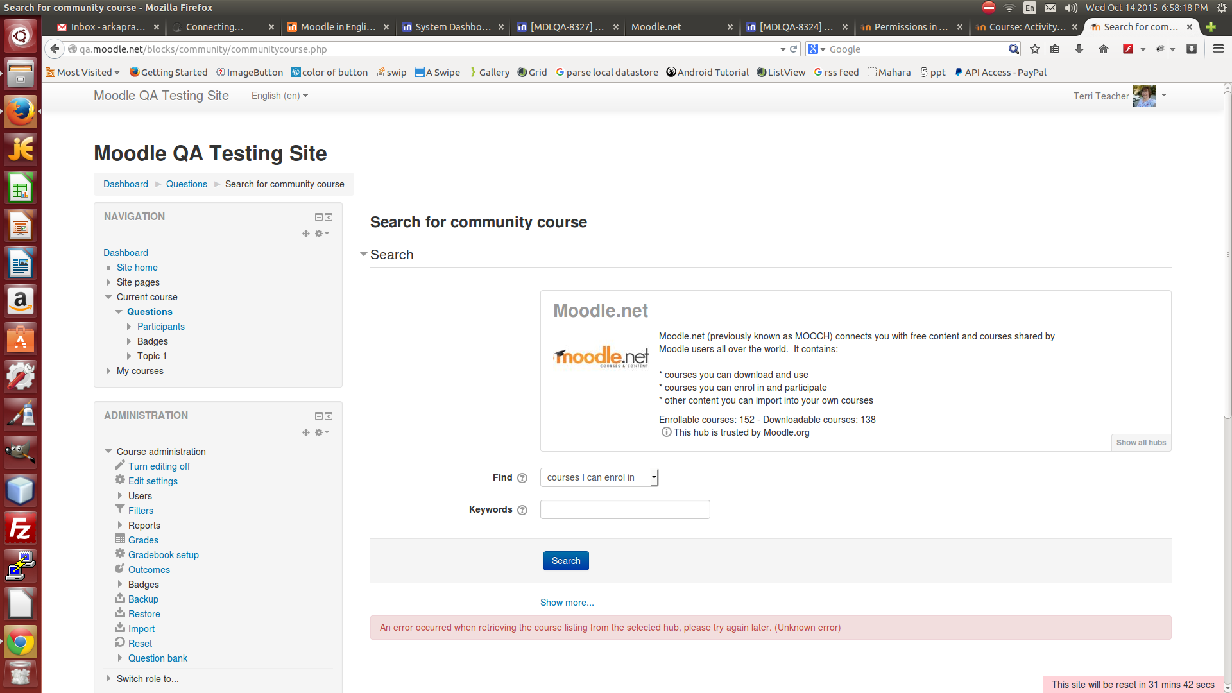The image size is (1232, 693).
Task: Open Gradebook setup link
Action: click(164, 555)
